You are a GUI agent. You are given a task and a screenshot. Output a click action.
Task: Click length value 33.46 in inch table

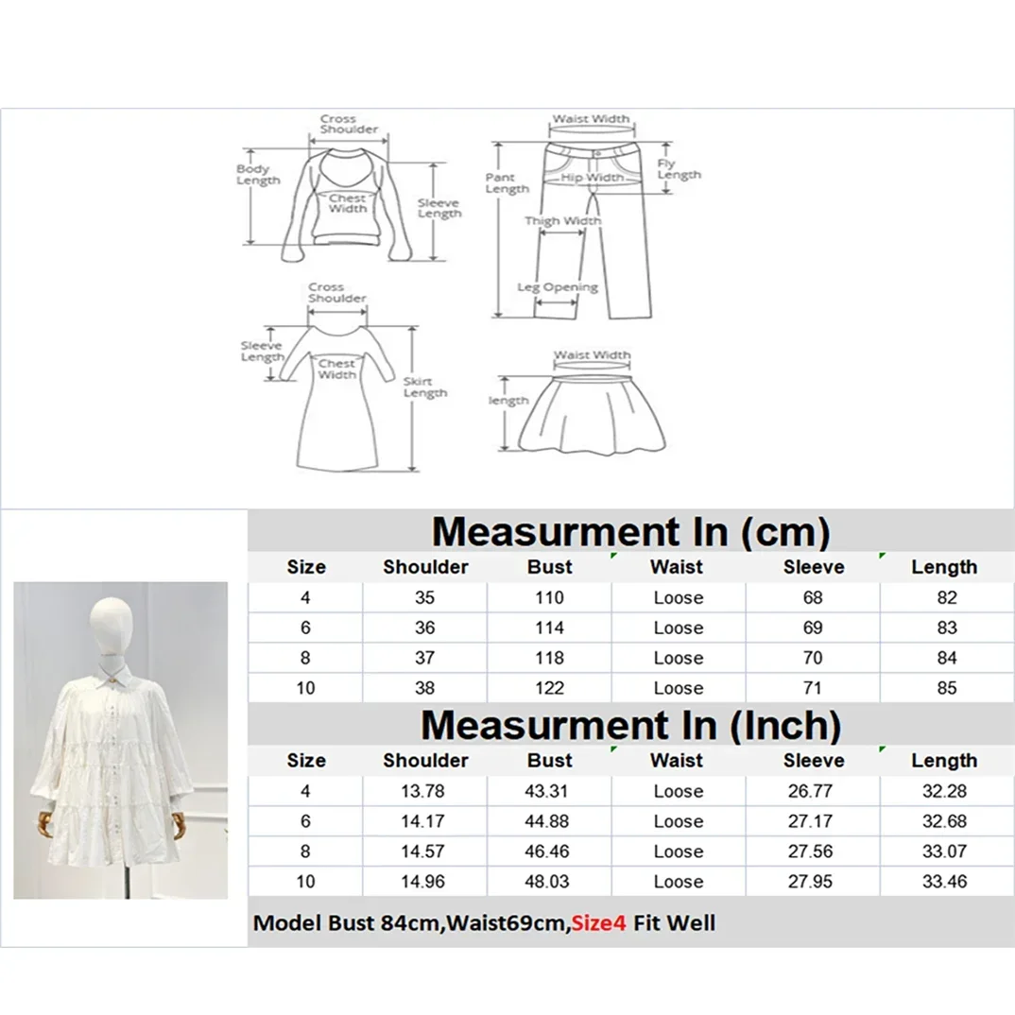[944, 882]
